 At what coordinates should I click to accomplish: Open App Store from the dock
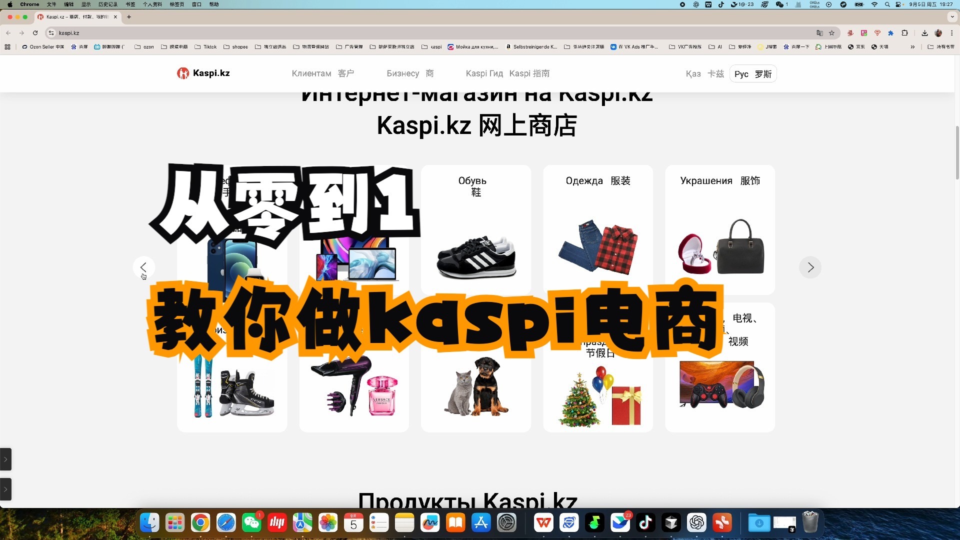click(x=481, y=523)
